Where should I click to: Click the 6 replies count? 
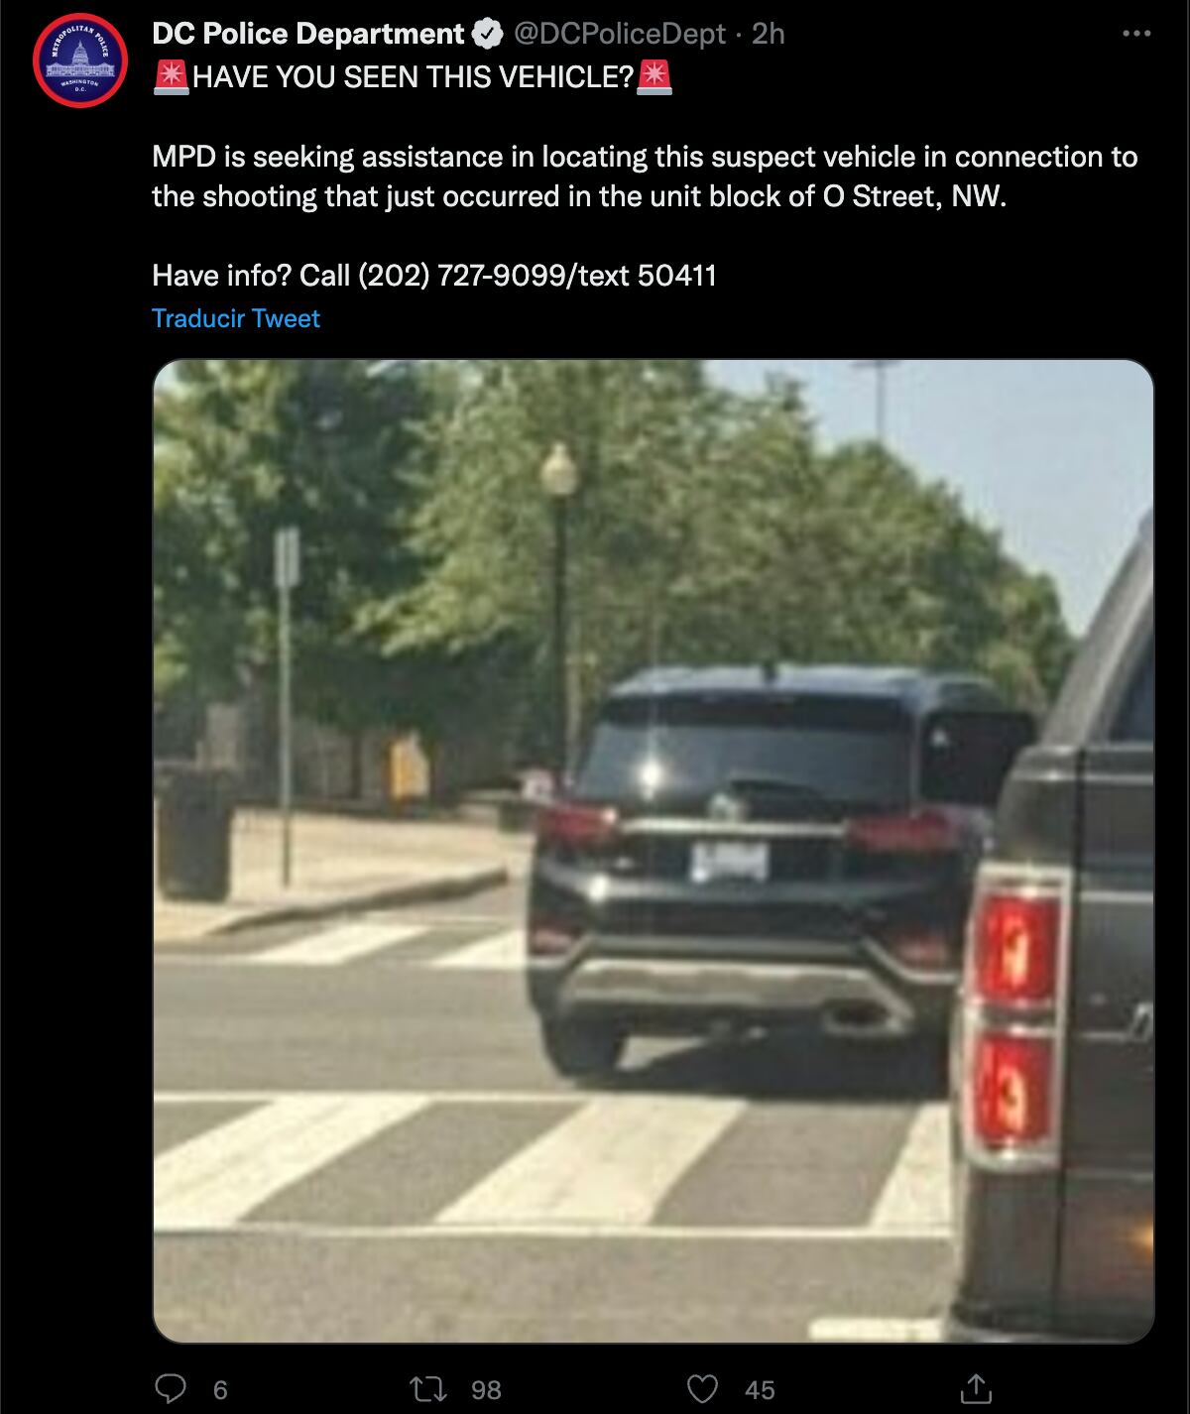pyautogui.click(x=220, y=1390)
